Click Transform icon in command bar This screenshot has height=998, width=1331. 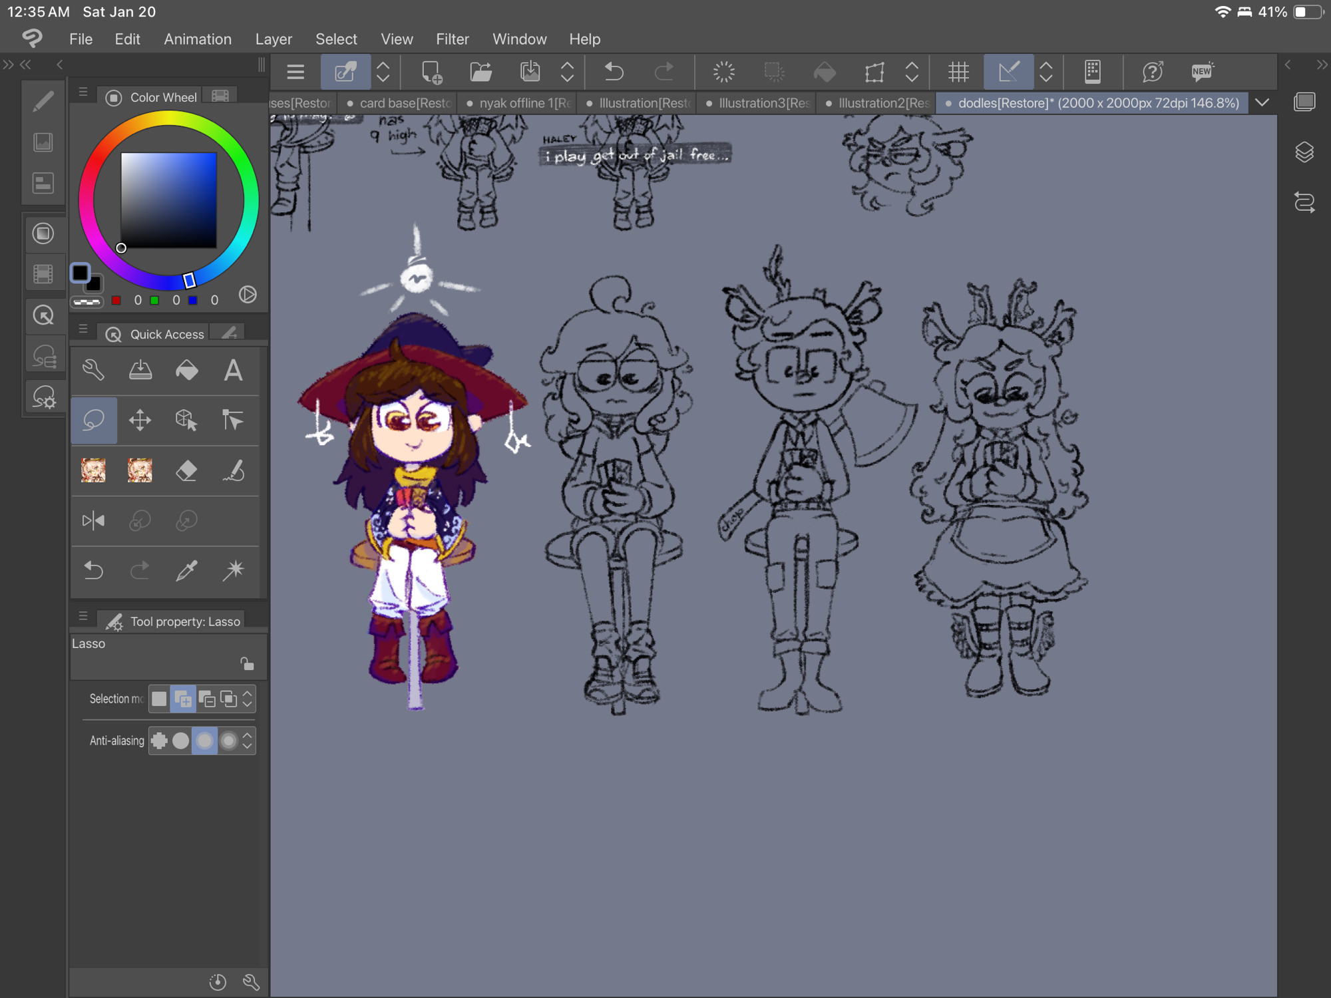[x=874, y=72]
